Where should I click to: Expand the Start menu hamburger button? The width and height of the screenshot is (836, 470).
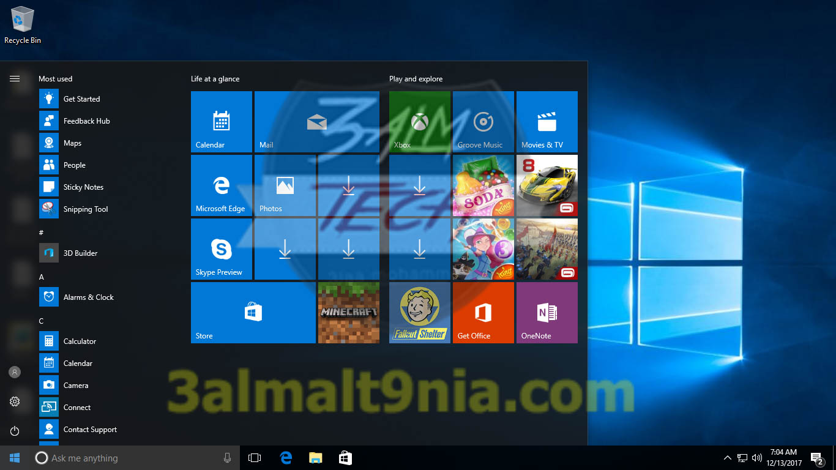15,78
